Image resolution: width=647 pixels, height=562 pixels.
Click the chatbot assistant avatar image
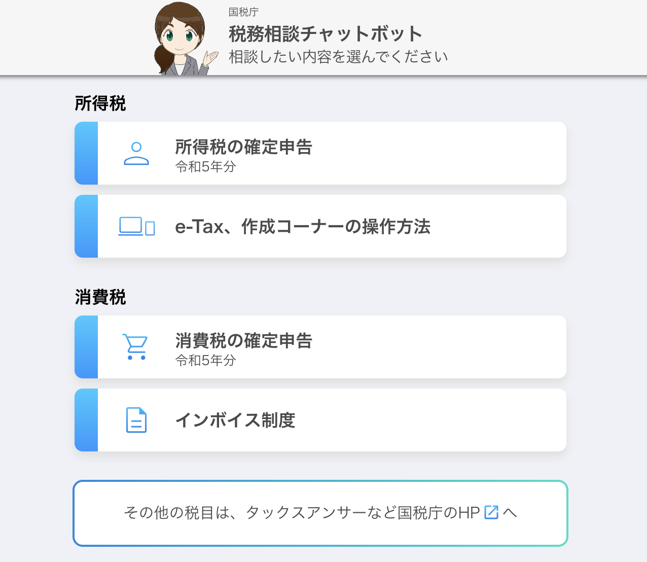coord(185,39)
